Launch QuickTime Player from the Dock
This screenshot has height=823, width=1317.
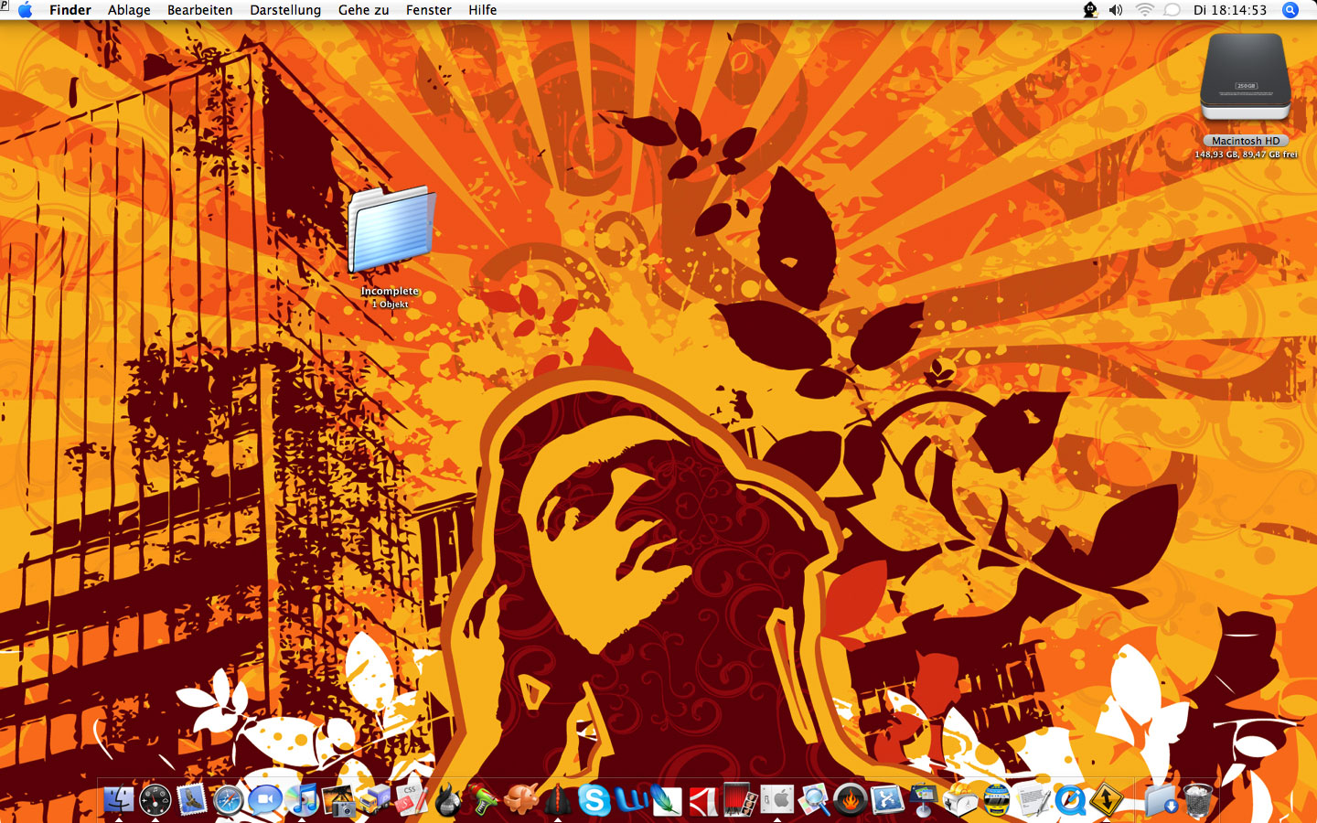(1070, 800)
